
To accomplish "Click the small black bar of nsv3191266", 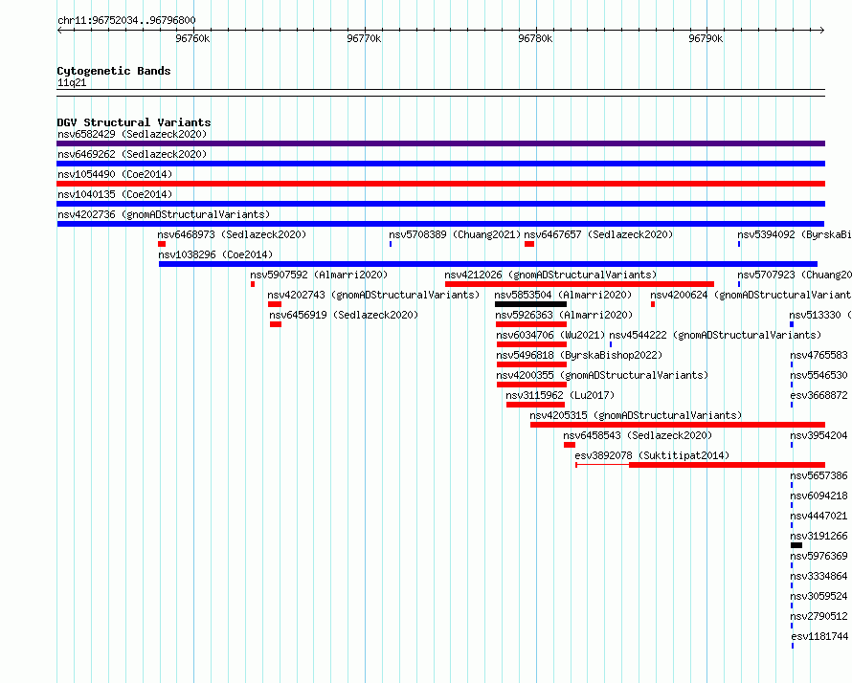I will (x=796, y=545).
